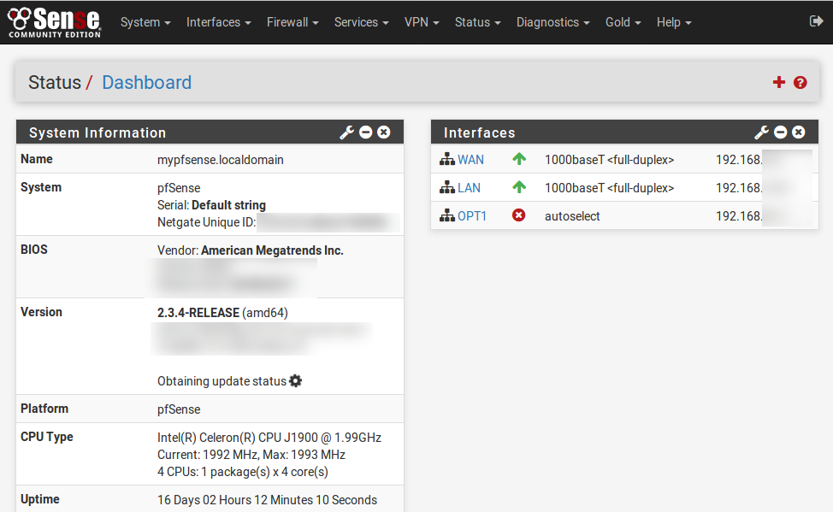Click the Dashboard breadcrumb link

146,82
